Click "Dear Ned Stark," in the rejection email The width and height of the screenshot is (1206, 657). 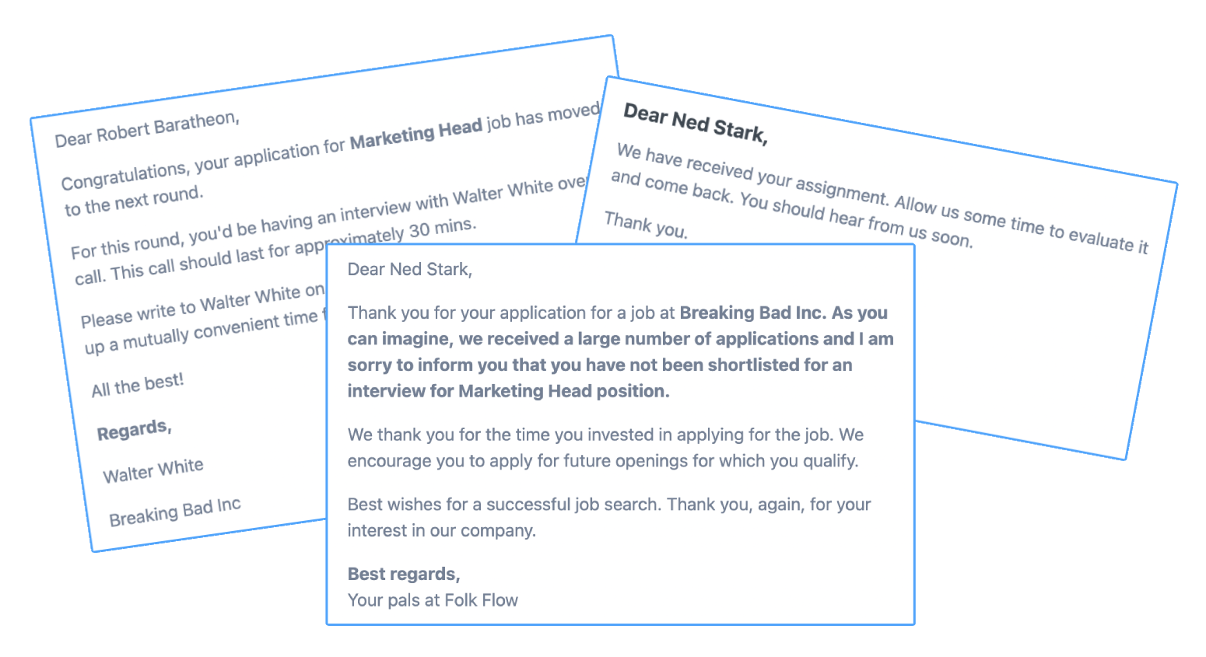coord(409,270)
